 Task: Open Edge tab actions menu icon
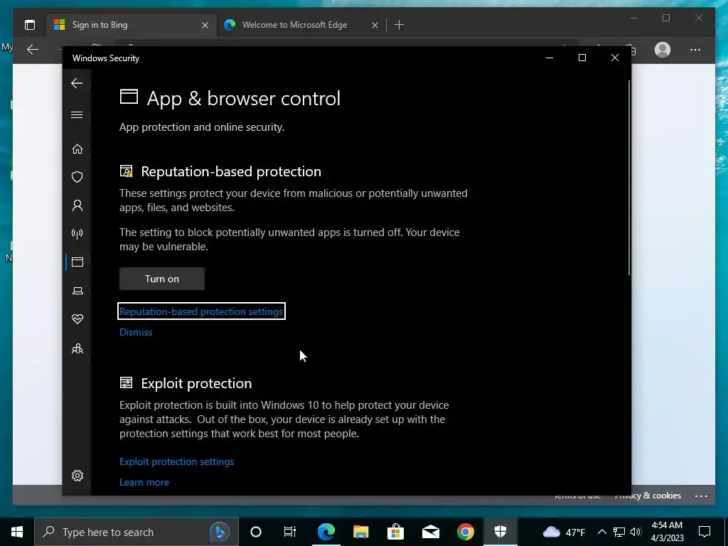(30, 25)
